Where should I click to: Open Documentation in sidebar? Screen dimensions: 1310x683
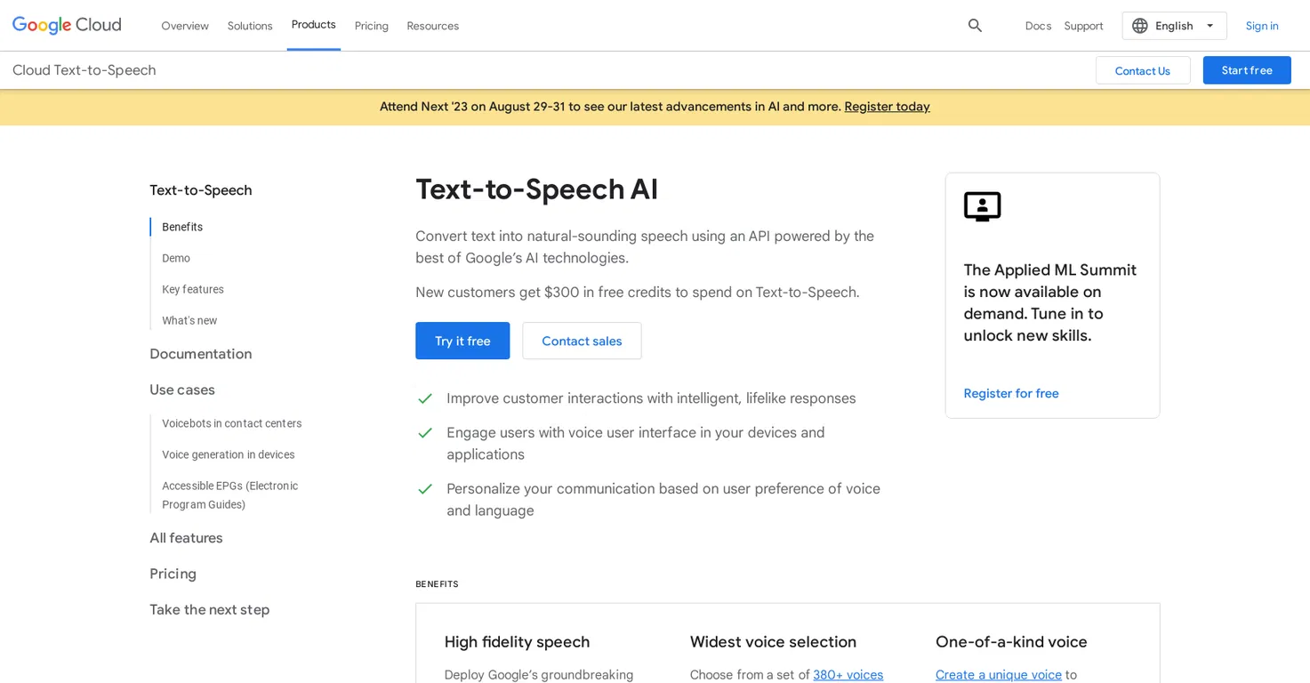coord(201,354)
